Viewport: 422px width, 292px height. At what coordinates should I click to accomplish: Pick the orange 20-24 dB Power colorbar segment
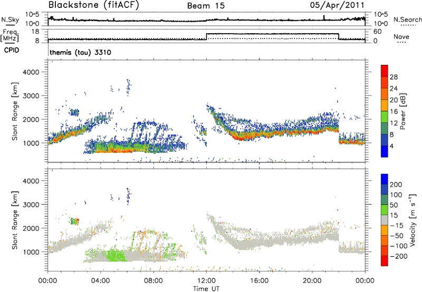coord(385,94)
